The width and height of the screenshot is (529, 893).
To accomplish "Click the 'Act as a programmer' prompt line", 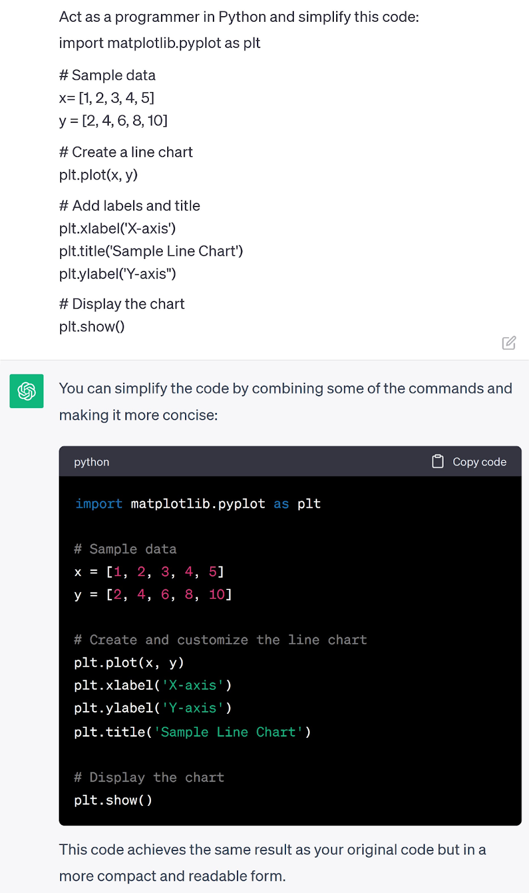I will (x=239, y=17).
